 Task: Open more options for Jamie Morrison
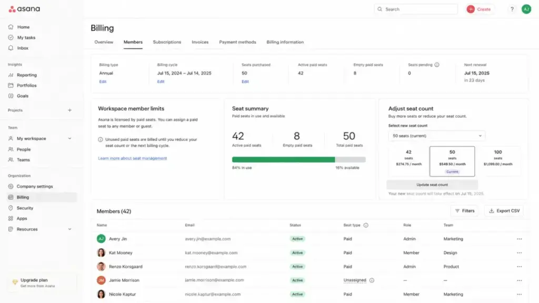(519, 280)
